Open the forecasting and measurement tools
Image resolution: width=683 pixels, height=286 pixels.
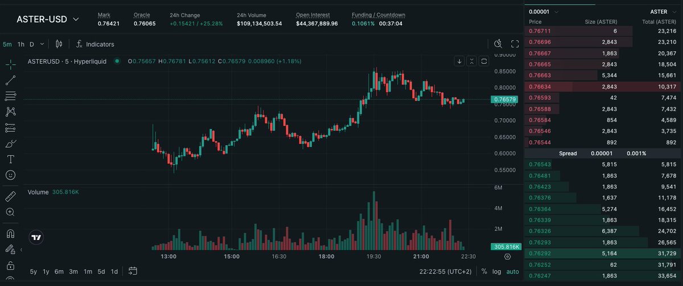[x=10, y=127]
